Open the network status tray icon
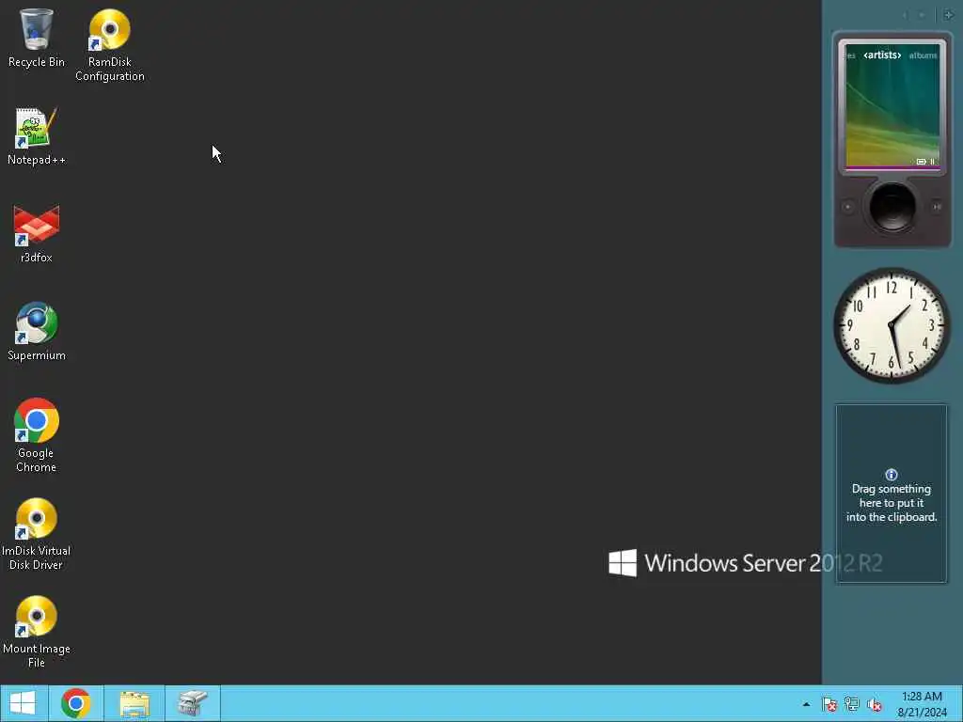The image size is (963, 722). pyautogui.click(x=852, y=704)
